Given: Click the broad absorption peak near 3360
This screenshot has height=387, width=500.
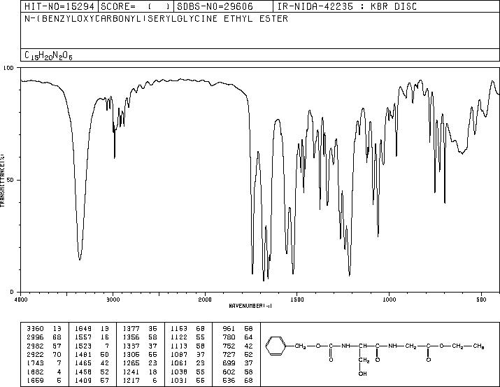Looking at the screenshot, I should pyautogui.click(x=80, y=258).
